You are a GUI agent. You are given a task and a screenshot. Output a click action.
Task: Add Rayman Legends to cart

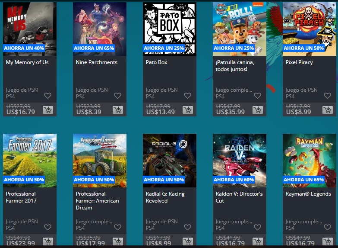(328, 242)
